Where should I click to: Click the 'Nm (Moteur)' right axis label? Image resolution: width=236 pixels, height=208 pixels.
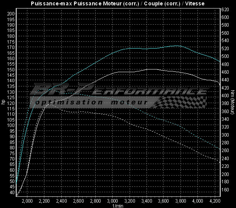233,102
